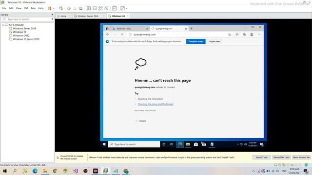
Task: Stop loading the page in Edge
Action: click(122, 35)
